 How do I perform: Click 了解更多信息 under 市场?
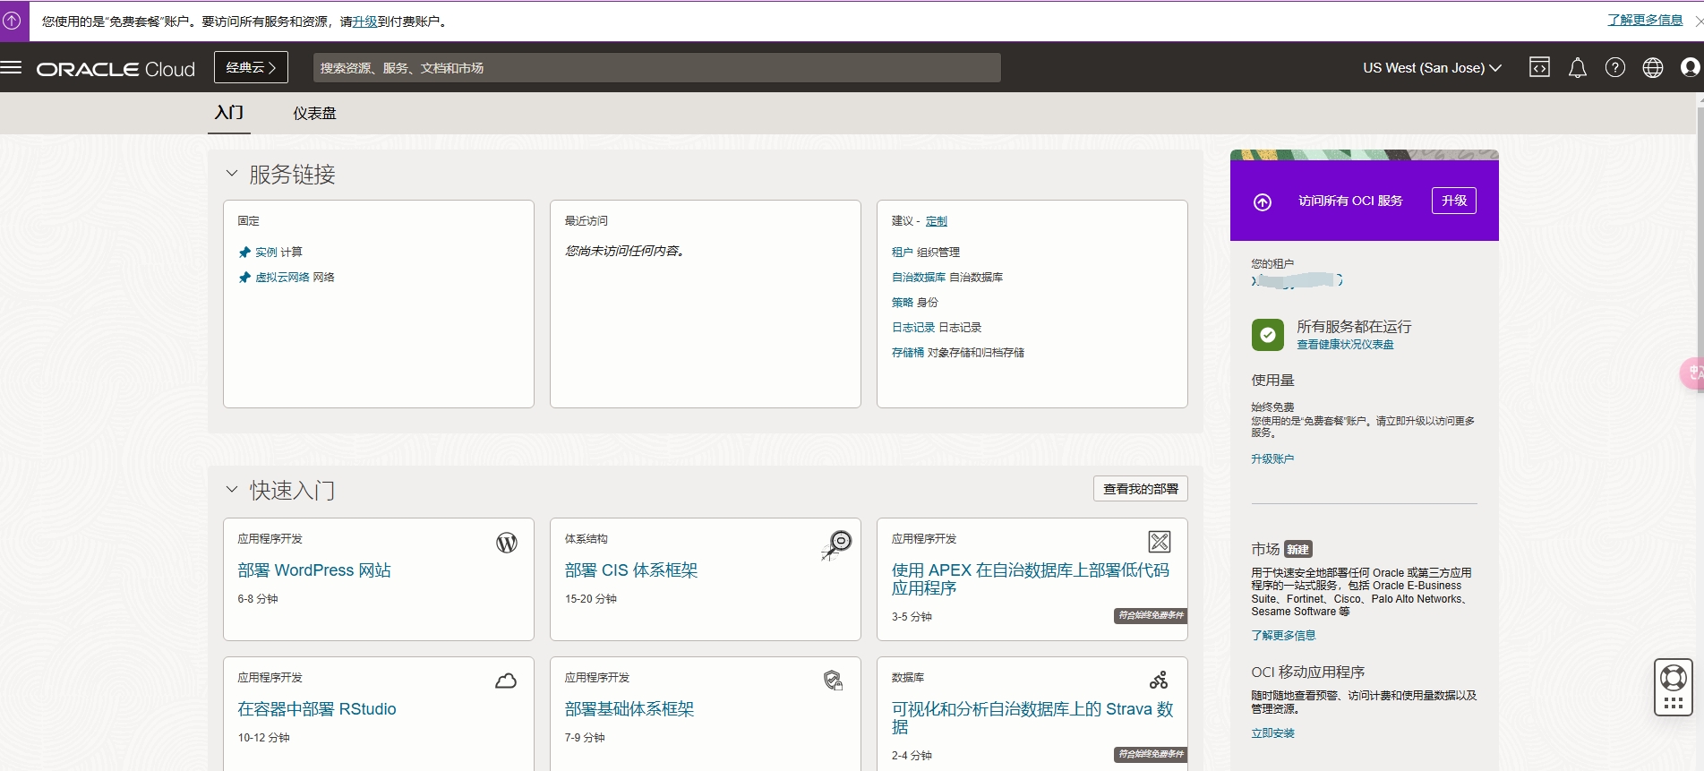point(1283,635)
